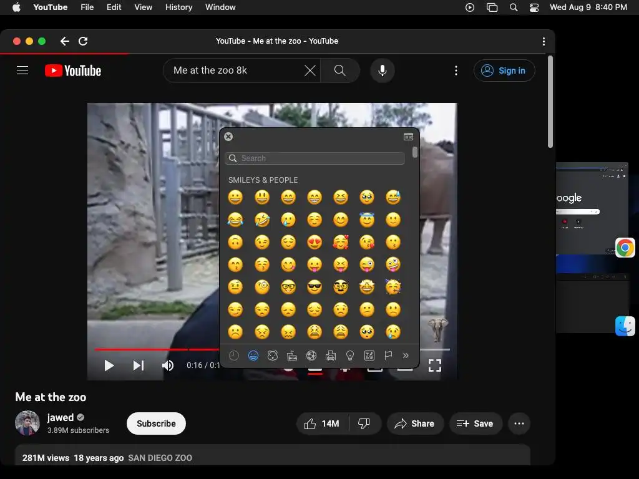Switch to Objects emoji category
Screen dimensions: 639x479
tap(349, 356)
